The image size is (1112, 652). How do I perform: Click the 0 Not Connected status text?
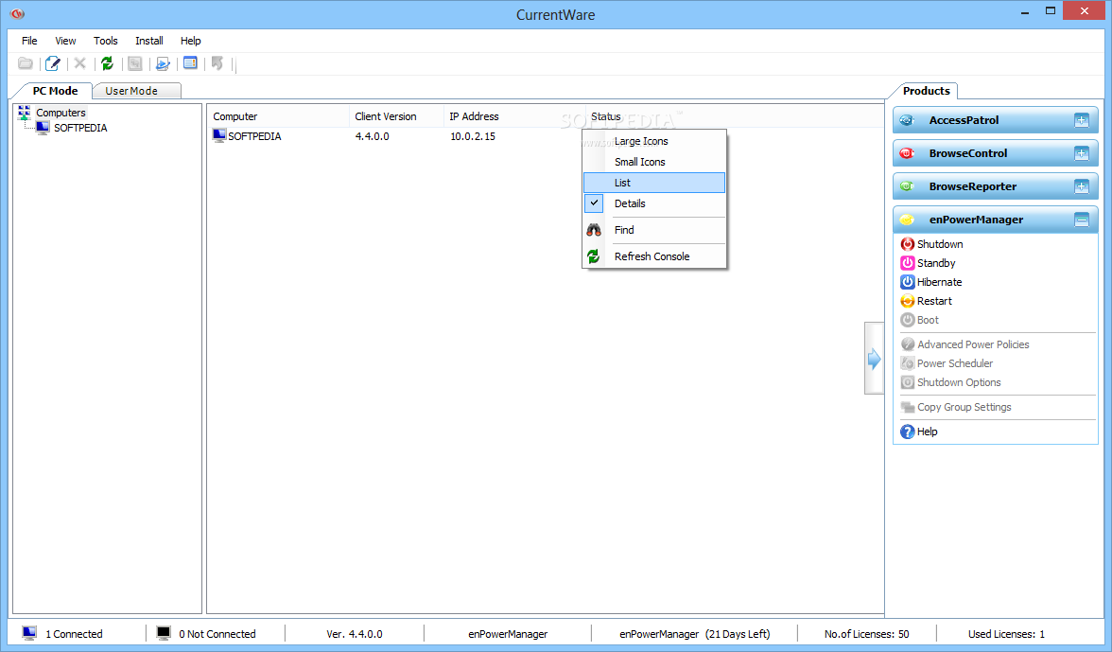coord(217,634)
